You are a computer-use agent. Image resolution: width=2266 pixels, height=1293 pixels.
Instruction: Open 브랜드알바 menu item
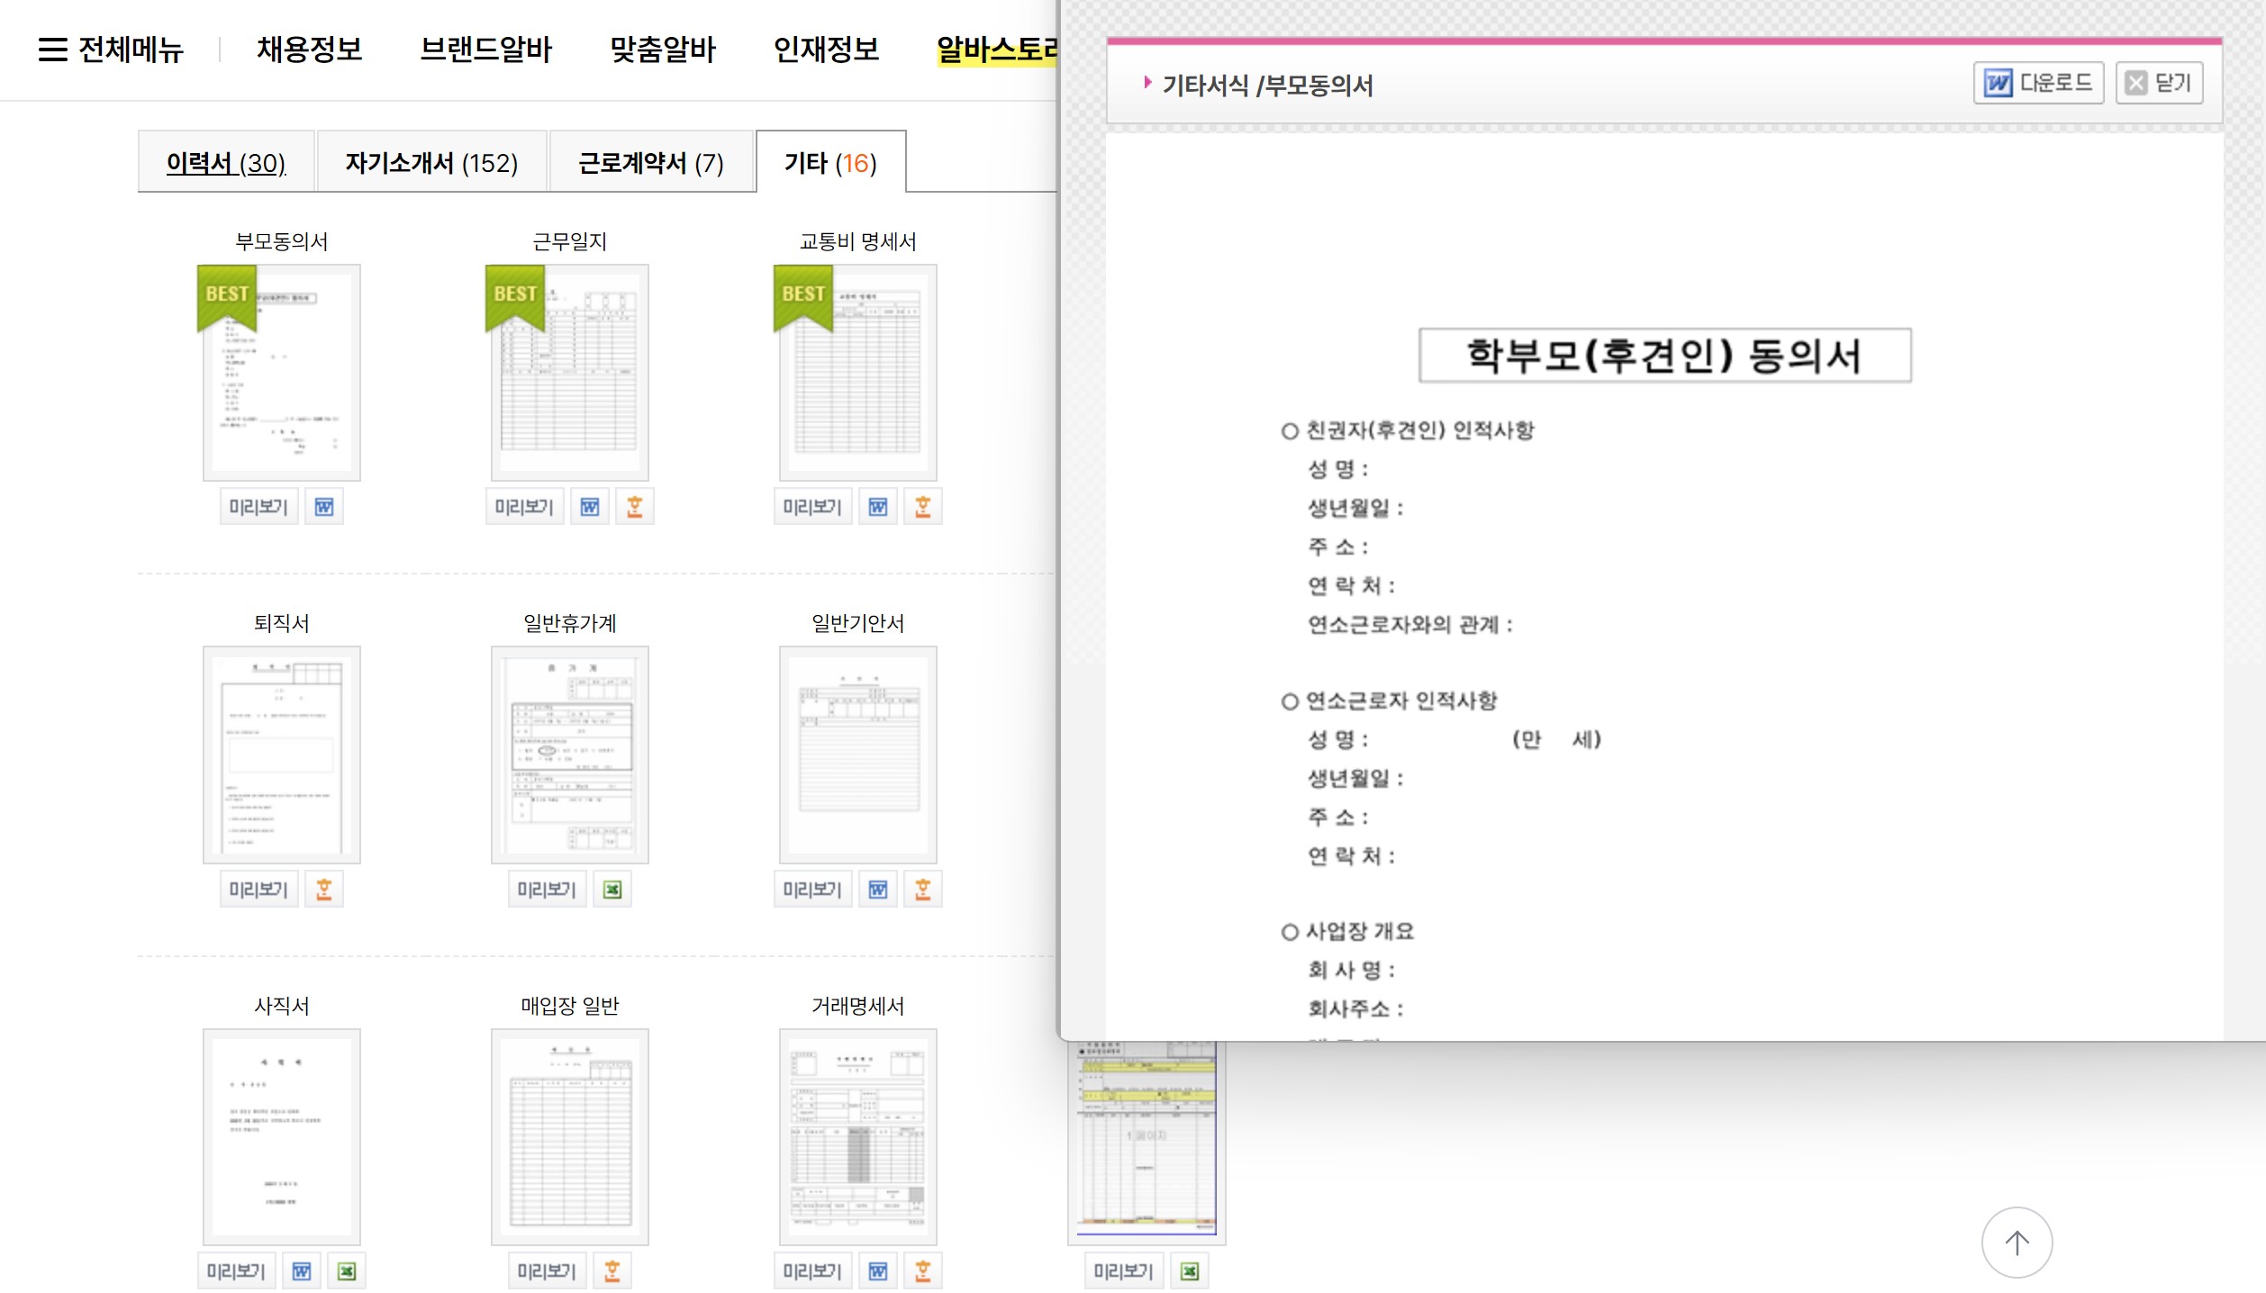tap(485, 50)
